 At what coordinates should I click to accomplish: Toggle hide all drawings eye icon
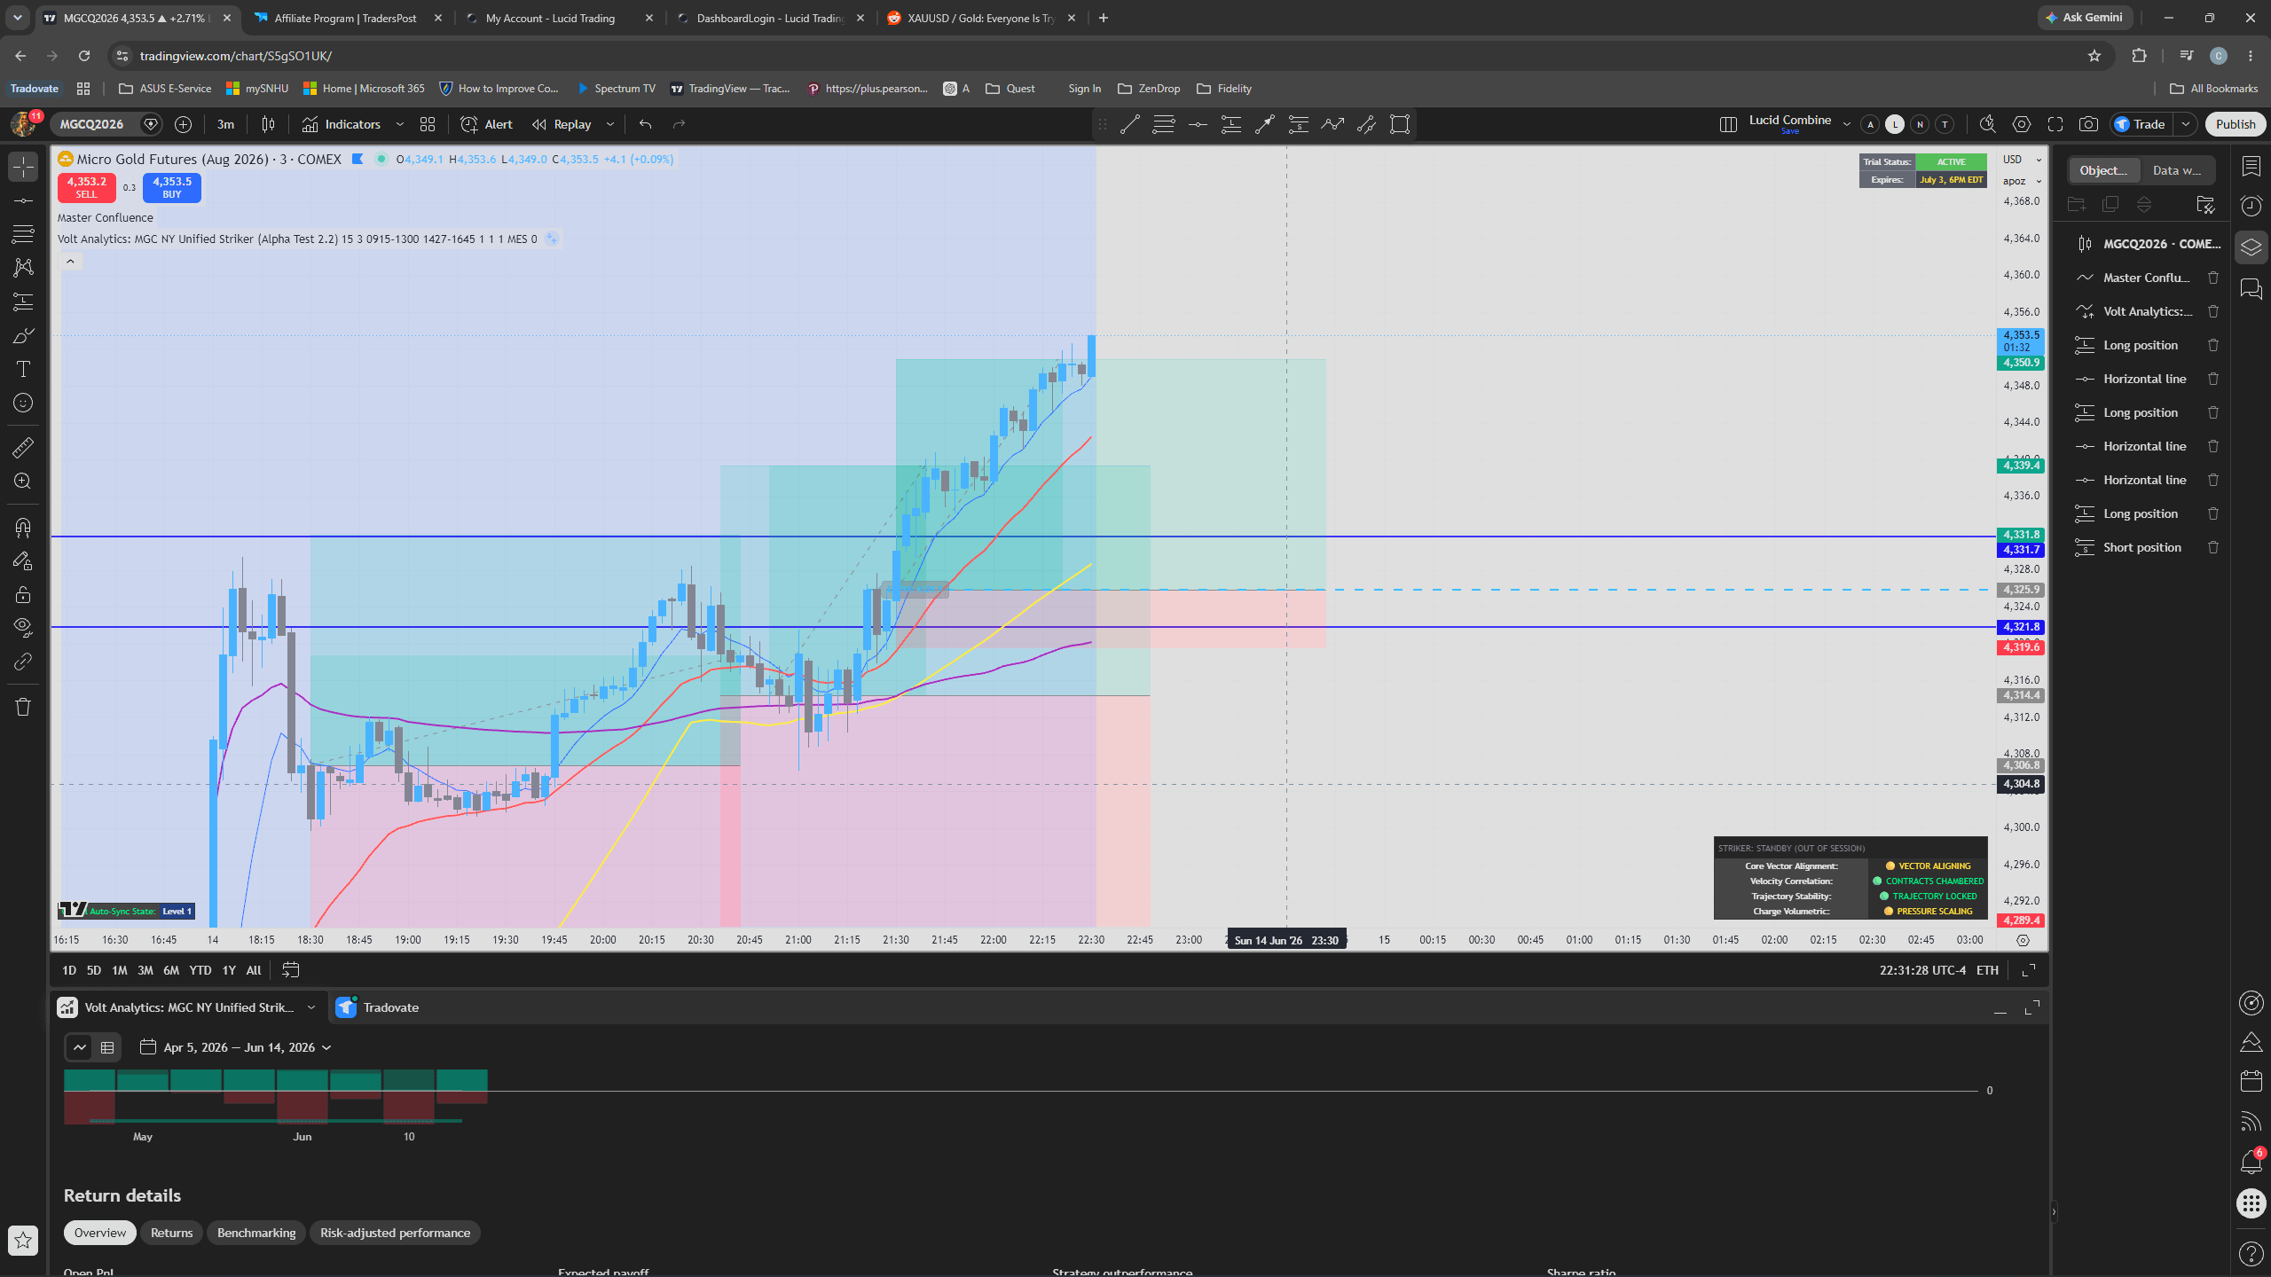click(23, 628)
